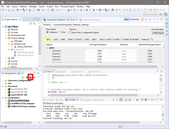169x129 pixels.
Task: Select the CAN peripheral tab
Action: point(54,40)
